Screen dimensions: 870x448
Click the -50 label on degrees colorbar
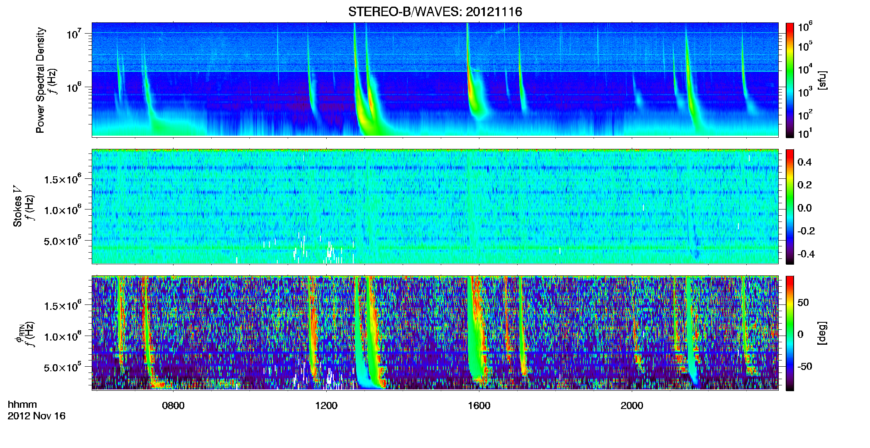[805, 366]
